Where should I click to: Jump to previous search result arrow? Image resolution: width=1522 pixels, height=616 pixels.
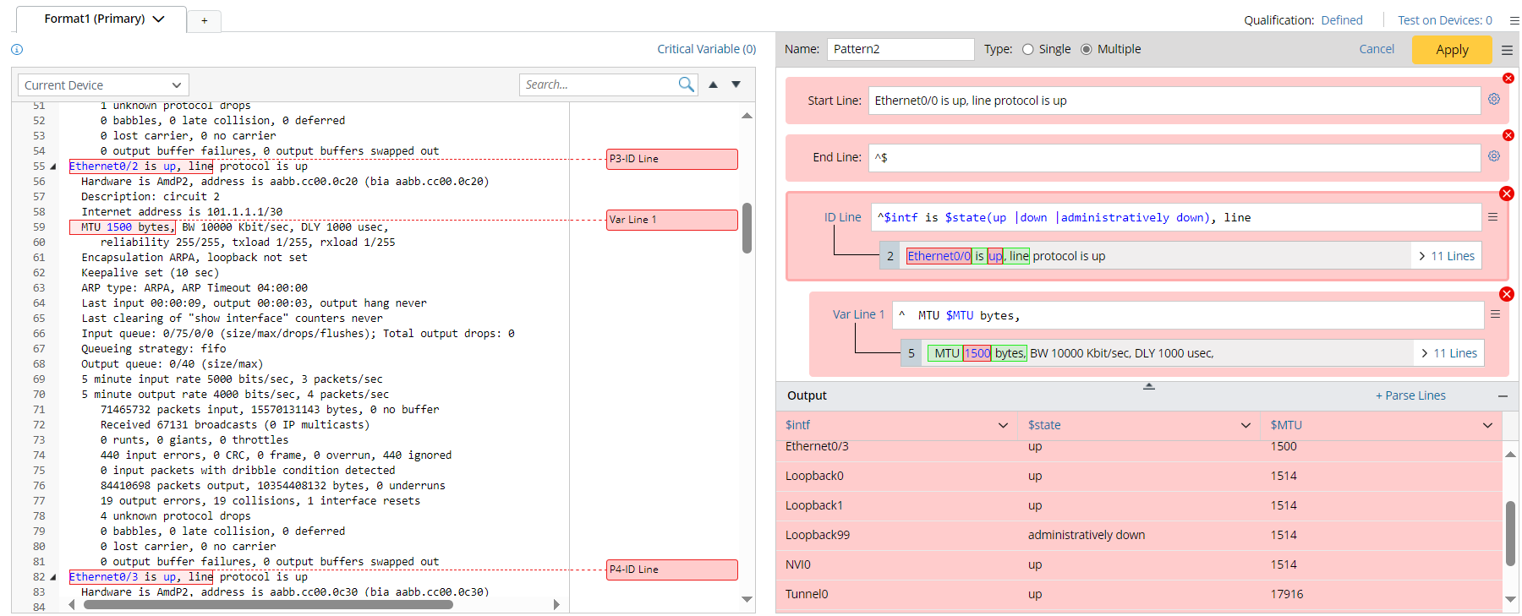coord(714,84)
